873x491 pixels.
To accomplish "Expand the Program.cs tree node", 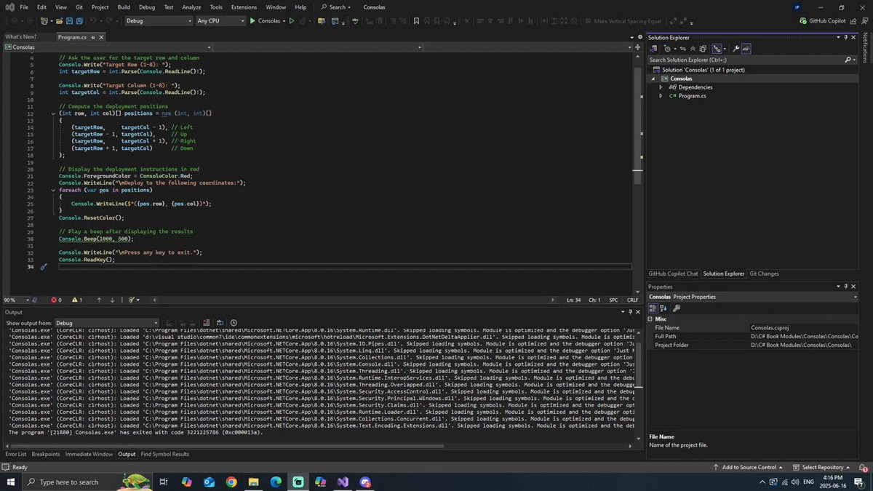I will pos(661,96).
